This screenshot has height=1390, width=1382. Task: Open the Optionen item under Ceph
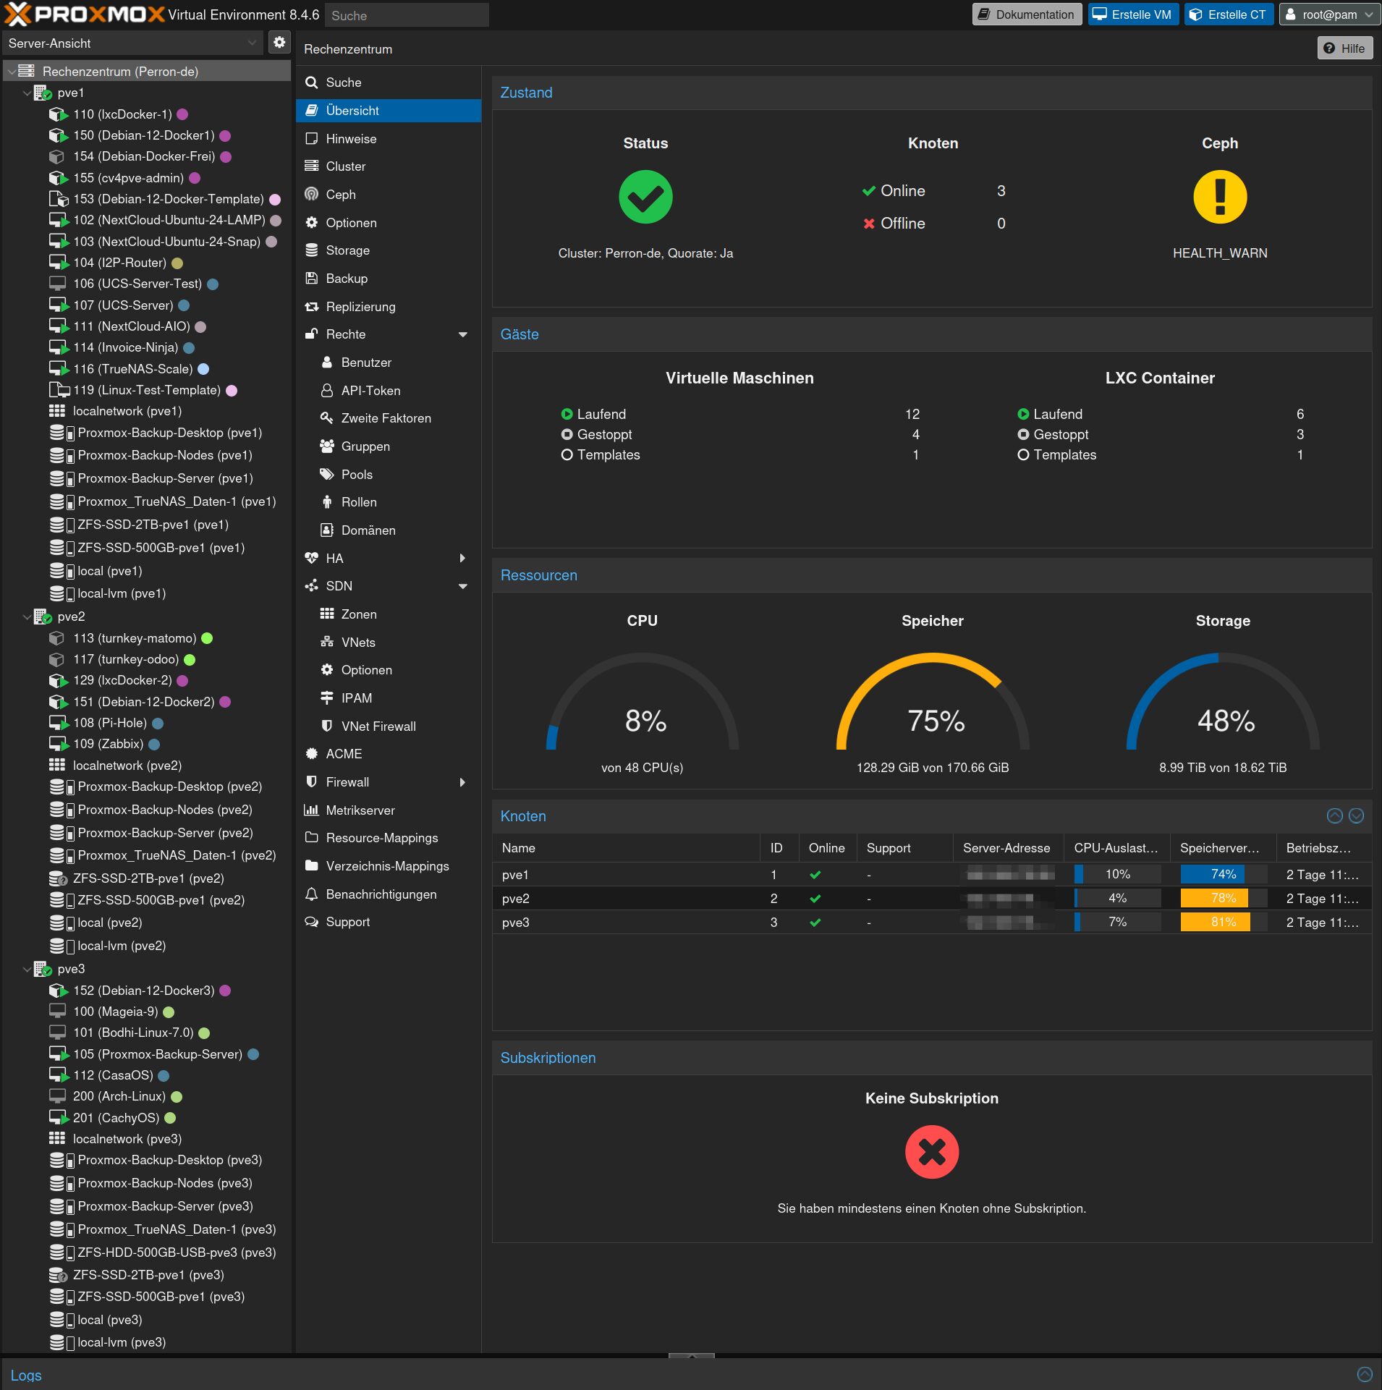point(389,223)
